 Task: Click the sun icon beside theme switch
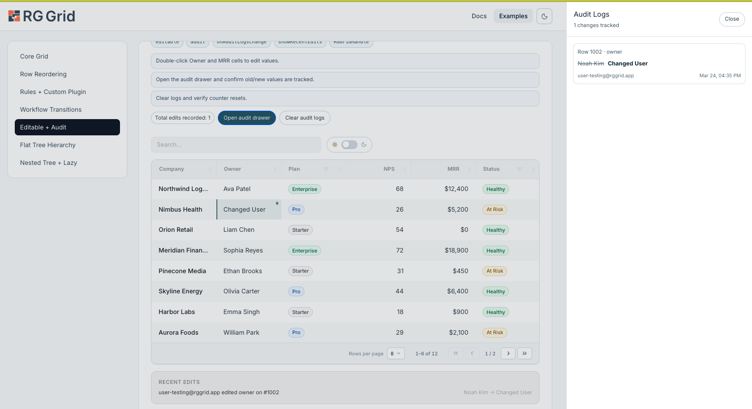(335, 145)
